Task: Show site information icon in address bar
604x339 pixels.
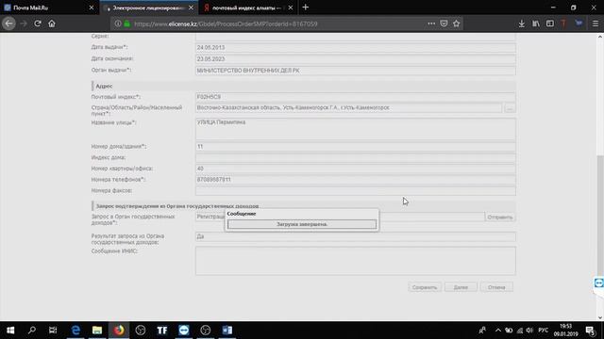Action: 118,24
